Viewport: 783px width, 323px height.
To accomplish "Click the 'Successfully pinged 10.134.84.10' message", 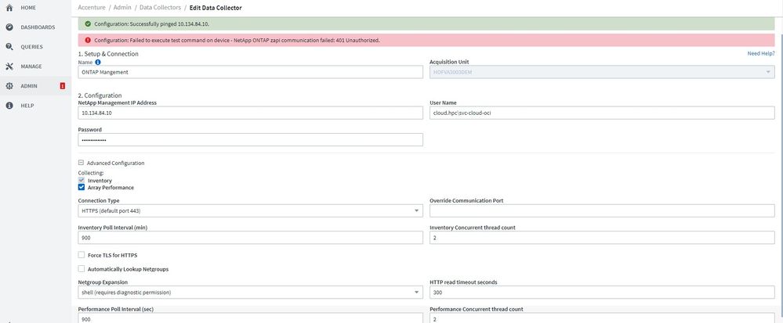I will (x=152, y=24).
